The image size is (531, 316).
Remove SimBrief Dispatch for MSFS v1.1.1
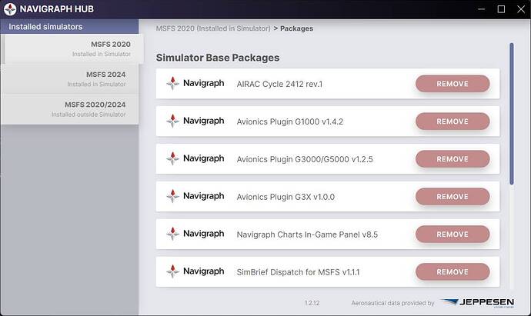453,271
